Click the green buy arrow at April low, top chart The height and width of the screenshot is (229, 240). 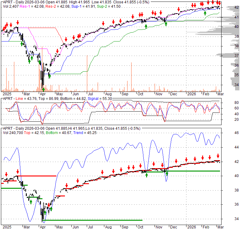43,89
